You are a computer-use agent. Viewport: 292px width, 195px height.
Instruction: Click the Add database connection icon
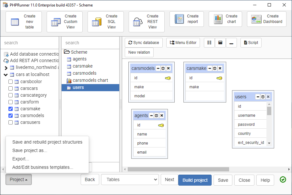(6, 54)
